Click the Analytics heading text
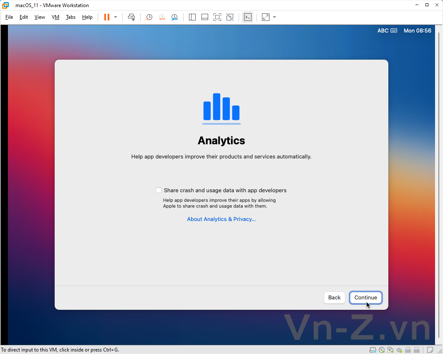 click(221, 140)
